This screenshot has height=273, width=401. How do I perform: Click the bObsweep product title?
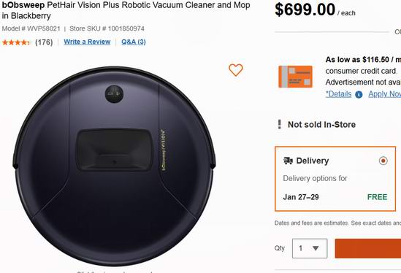(126, 10)
